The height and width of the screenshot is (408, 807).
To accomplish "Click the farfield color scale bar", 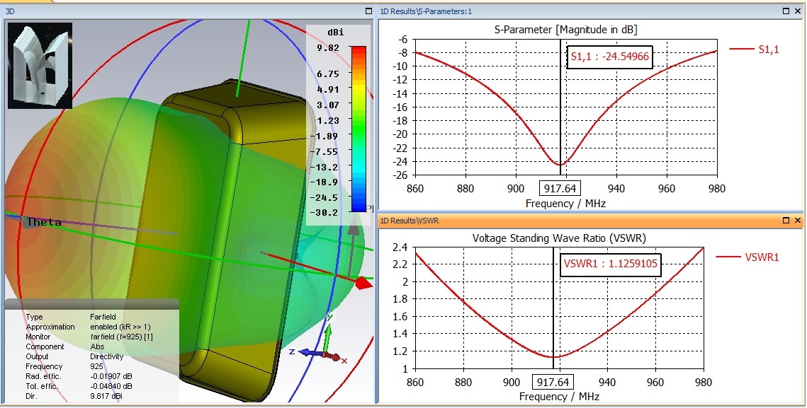I will pyautogui.click(x=359, y=129).
